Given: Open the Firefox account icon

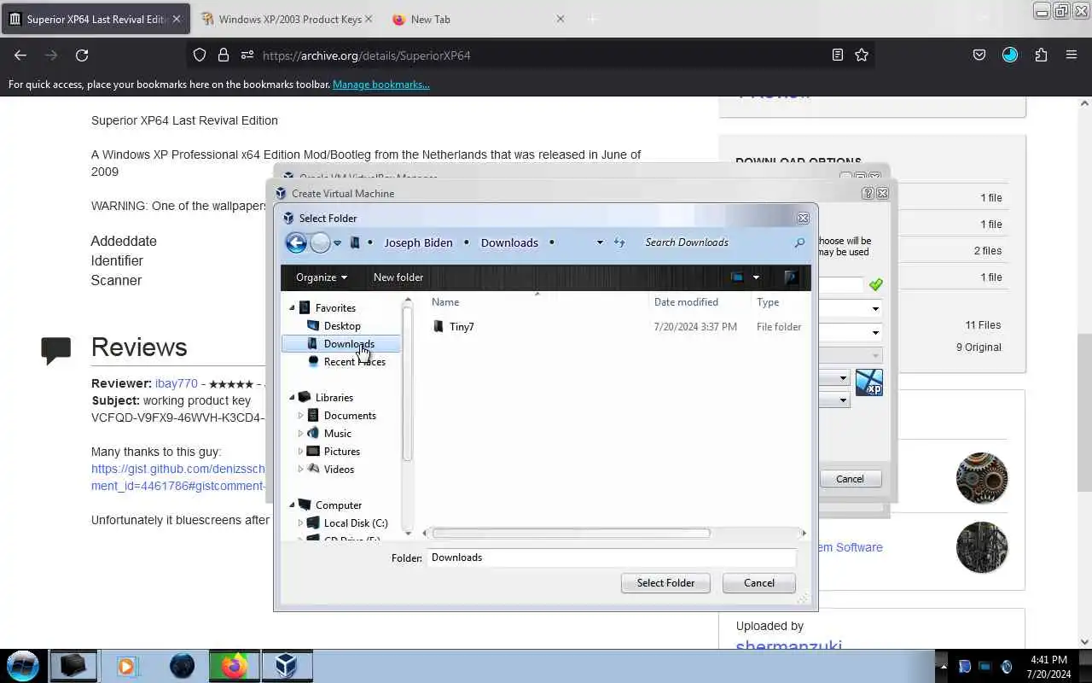Looking at the screenshot, I should pyautogui.click(x=1010, y=55).
